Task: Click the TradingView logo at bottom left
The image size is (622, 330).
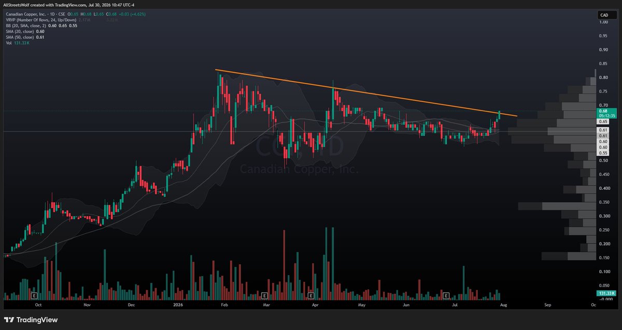Action: tap(31, 320)
